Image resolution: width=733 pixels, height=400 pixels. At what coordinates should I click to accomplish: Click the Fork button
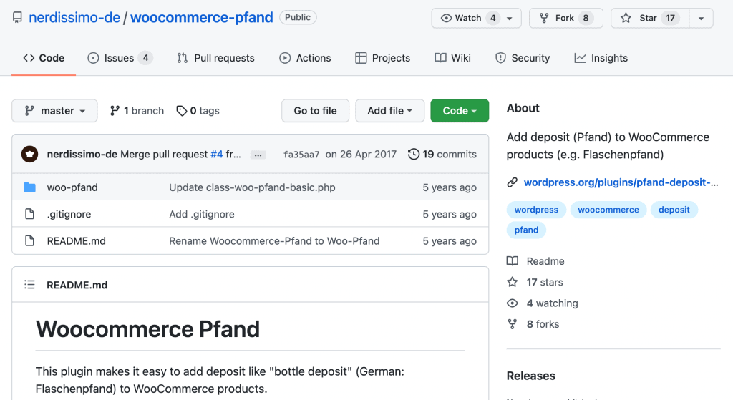[x=565, y=18]
